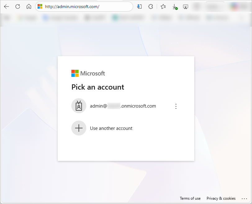
Task: Click the badge avatar for admin account
Action: (79, 106)
